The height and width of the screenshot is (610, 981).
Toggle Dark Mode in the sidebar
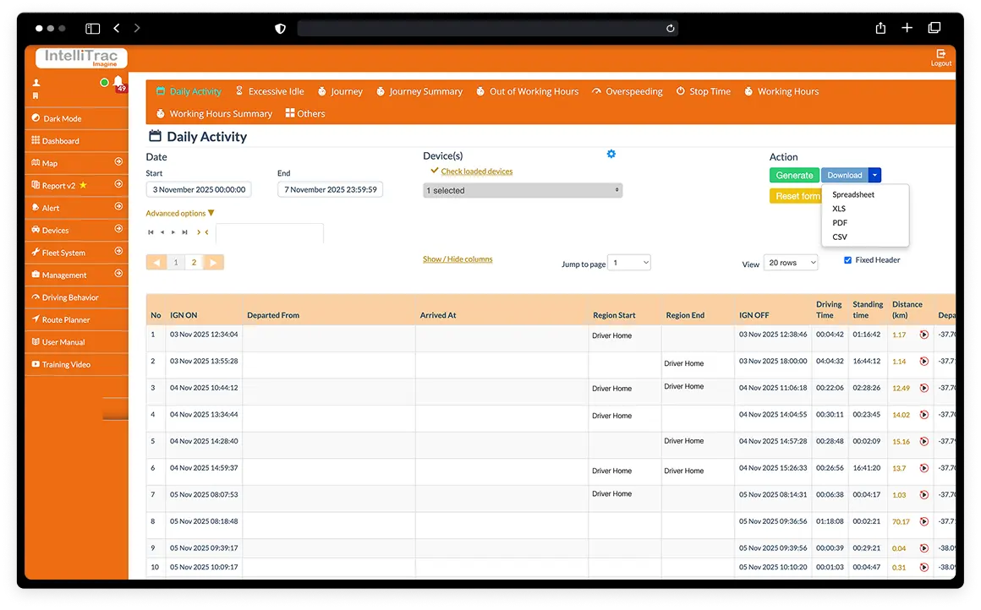pyautogui.click(x=63, y=118)
